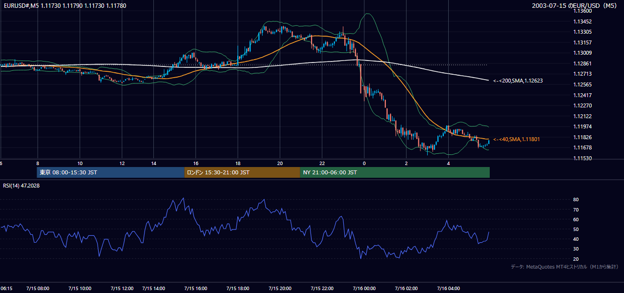Viewport: 624px width, 293px height.
Task: Click price axis value 1.12122
Action: click(x=583, y=116)
